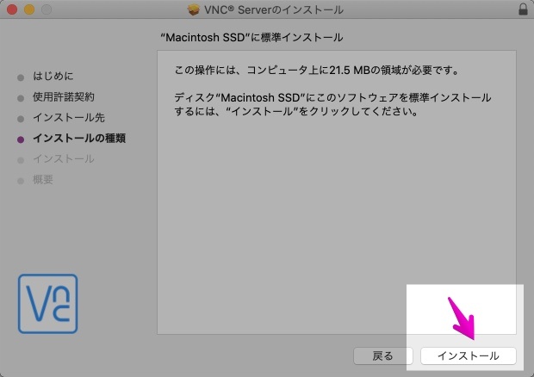Select the はじめに step
Viewport: 534px width, 377px height.
53,76
